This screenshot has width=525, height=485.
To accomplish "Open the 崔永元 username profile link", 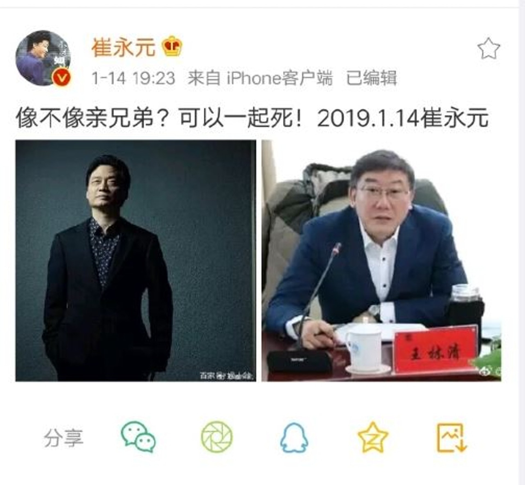I will 123,48.
